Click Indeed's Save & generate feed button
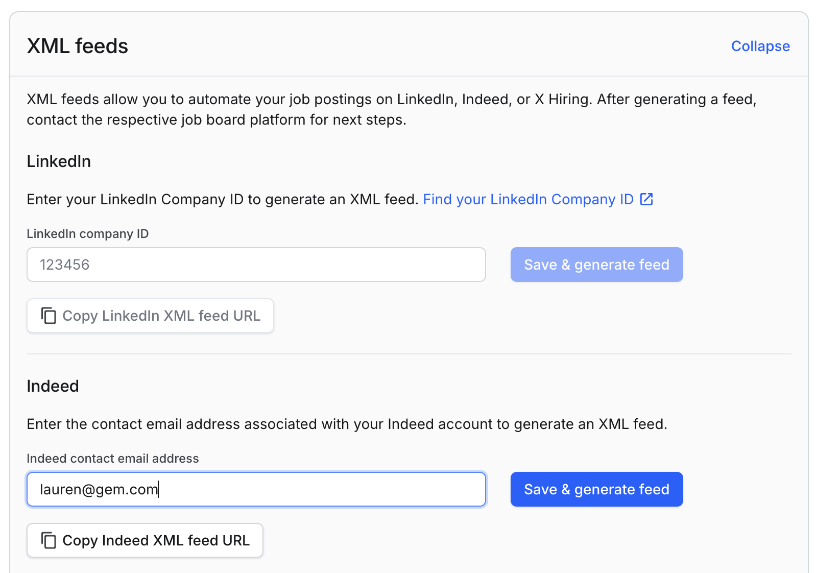The height and width of the screenshot is (573, 817). (x=596, y=489)
